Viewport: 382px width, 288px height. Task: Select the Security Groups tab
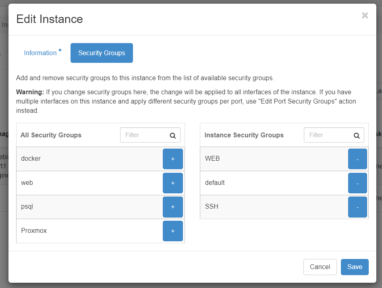pos(102,53)
